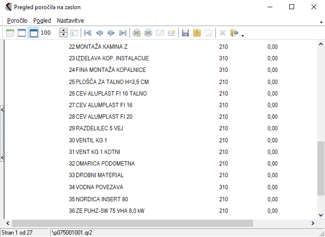The height and width of the screenshot is (237, 325).
Task: Click the zoom value spinner arrows
Action: point(63,33)
